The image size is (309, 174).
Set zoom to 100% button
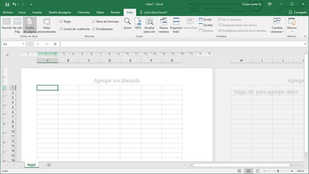138,24
